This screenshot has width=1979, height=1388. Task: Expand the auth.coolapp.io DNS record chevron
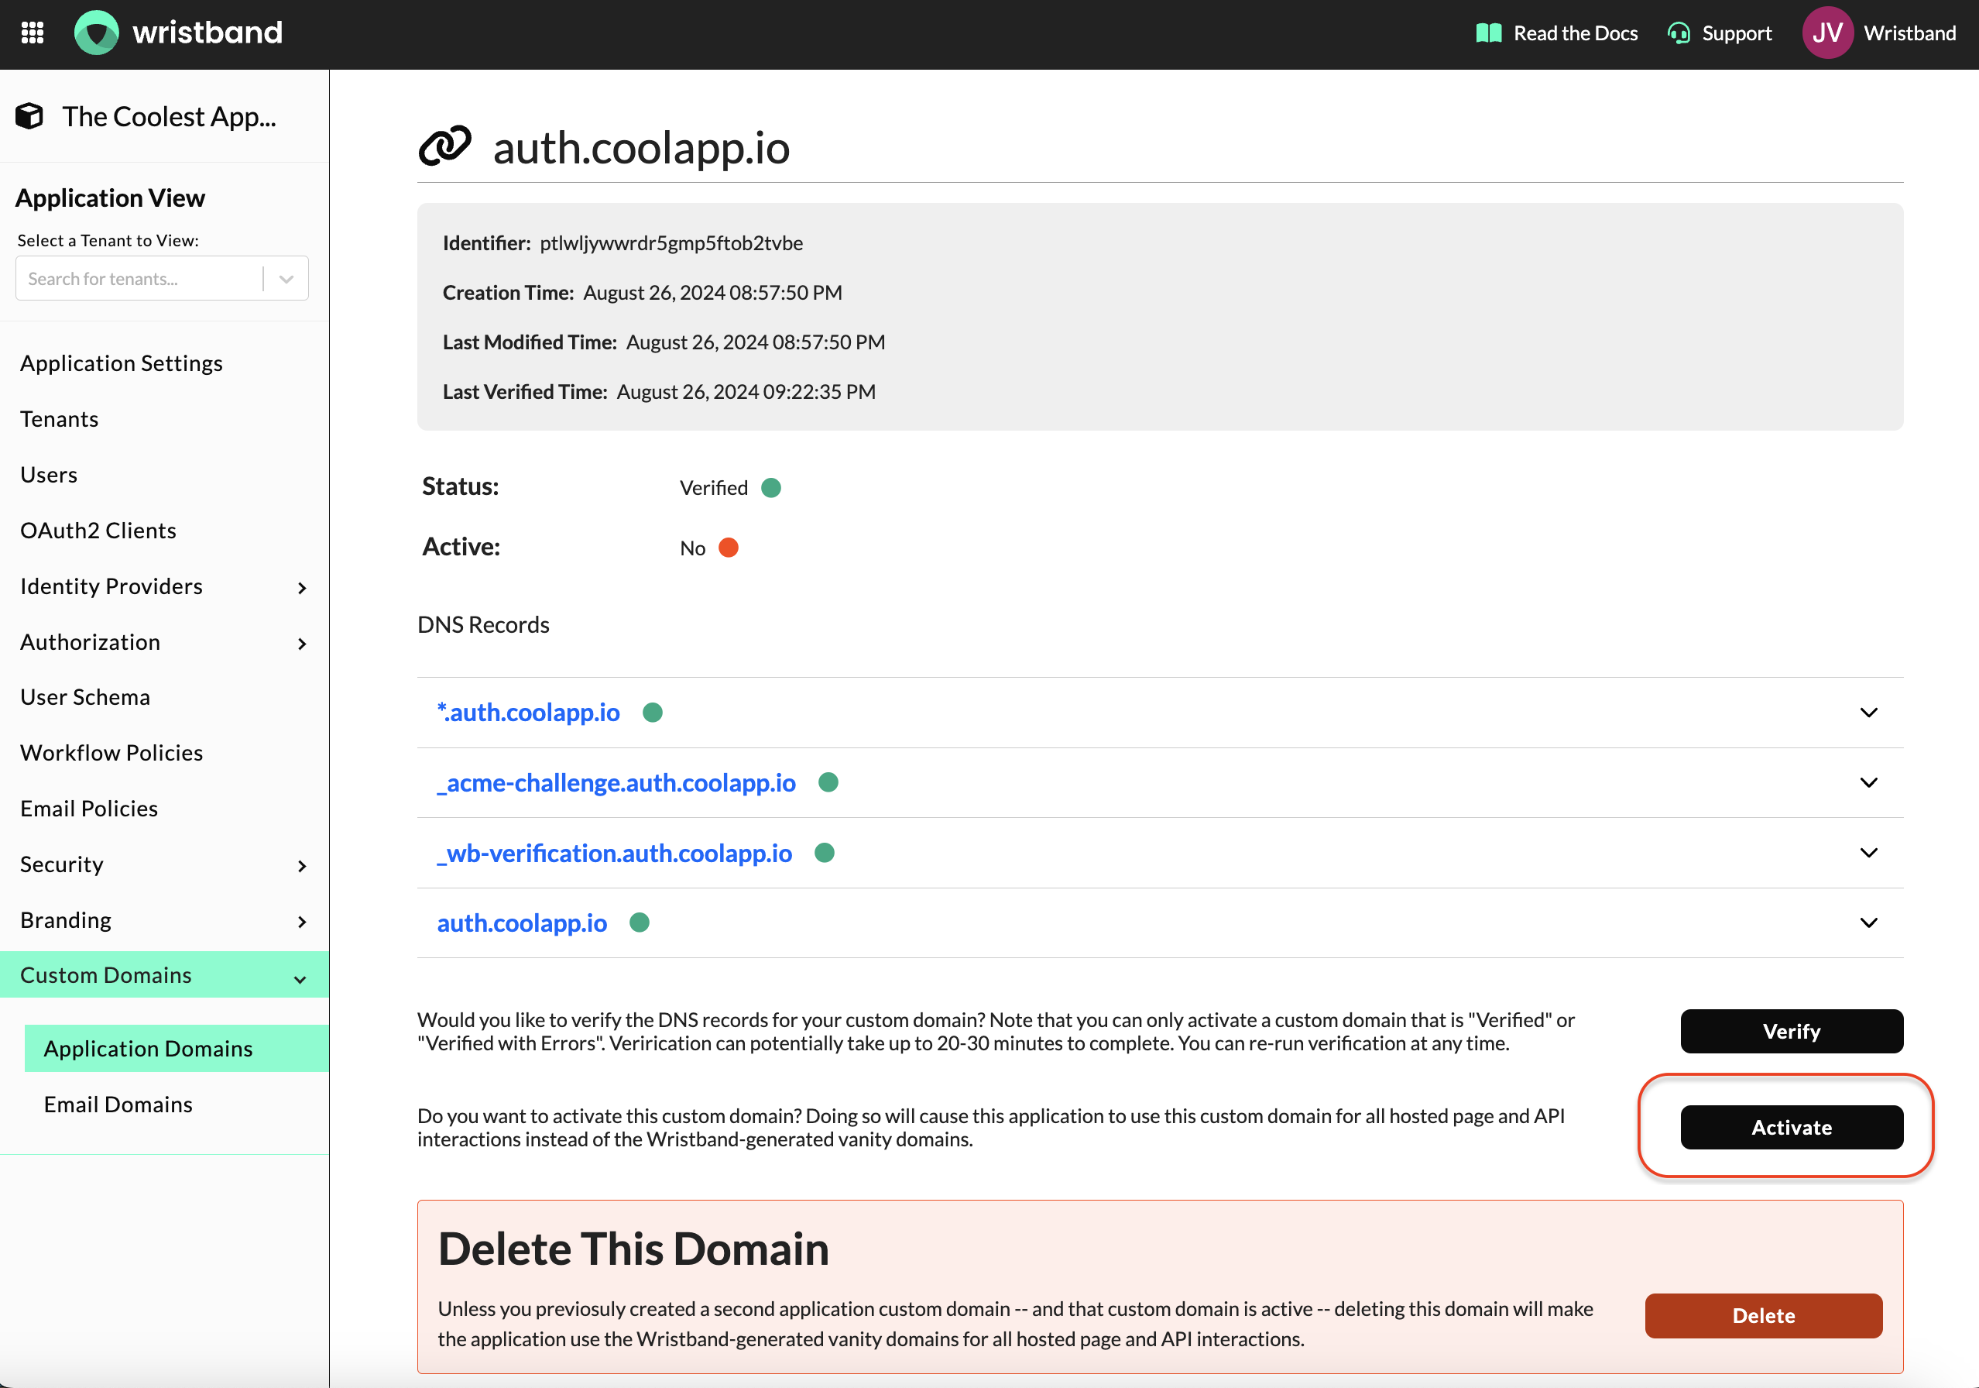(x=1869, y=923)
